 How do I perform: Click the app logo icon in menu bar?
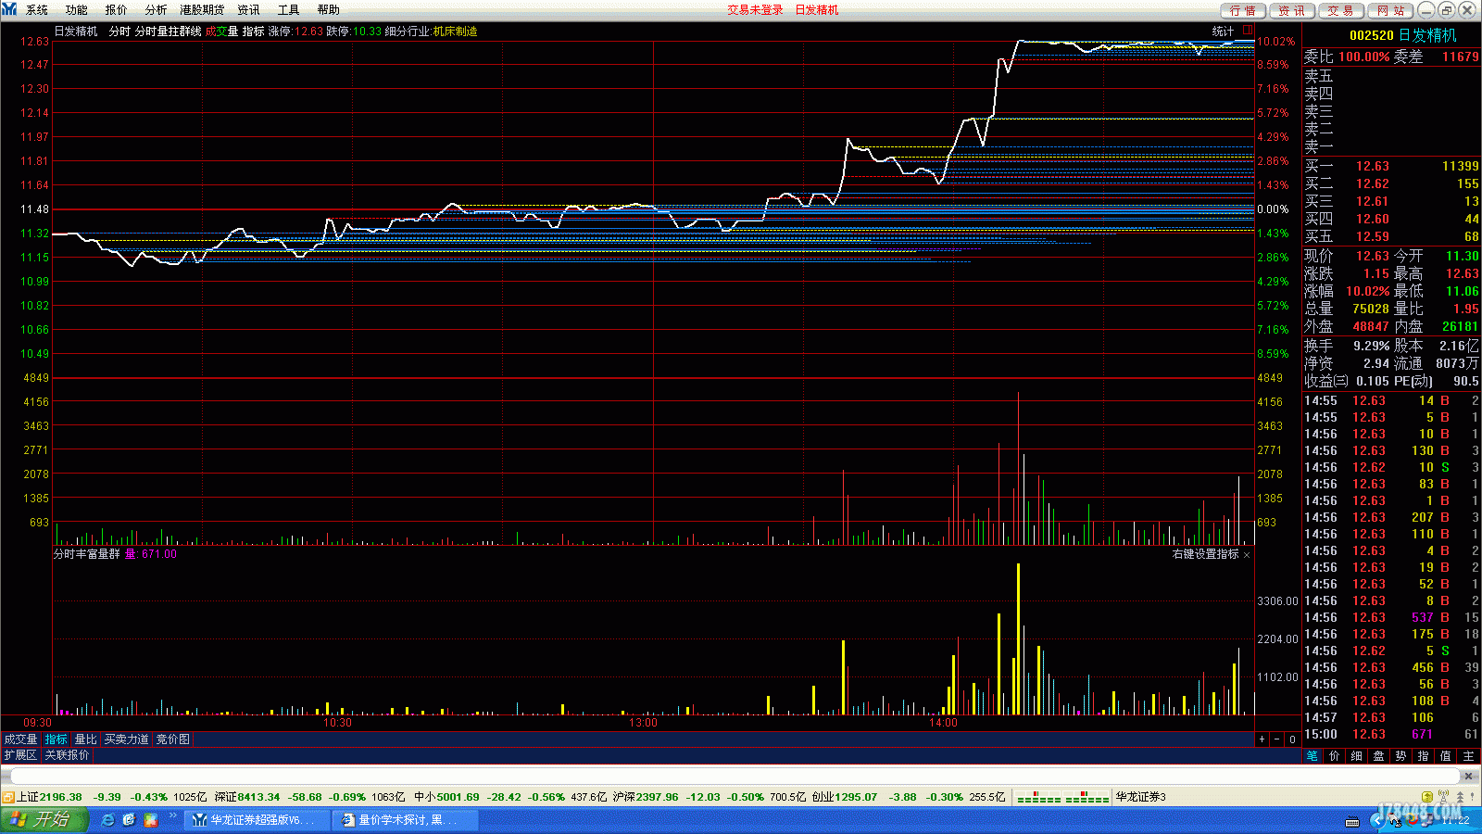pos(9,9)
